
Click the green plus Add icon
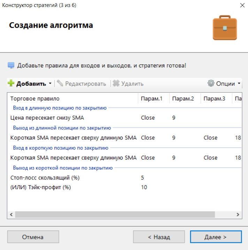[x=11, y=83]
